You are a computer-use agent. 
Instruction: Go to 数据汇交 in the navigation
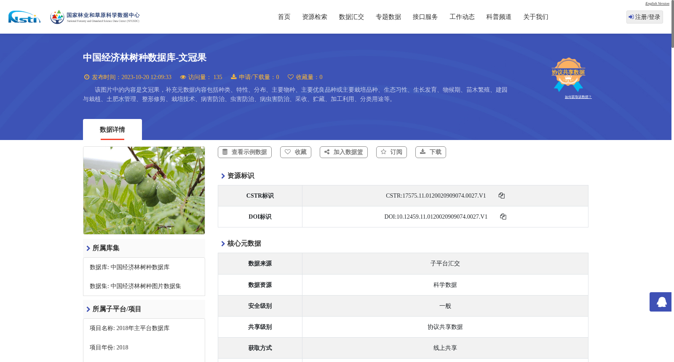(351, 17)
